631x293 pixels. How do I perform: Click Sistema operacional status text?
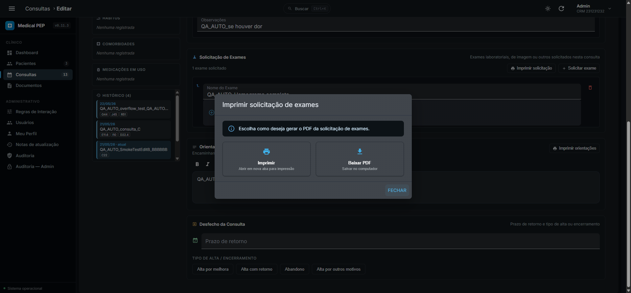pos(25,288)
